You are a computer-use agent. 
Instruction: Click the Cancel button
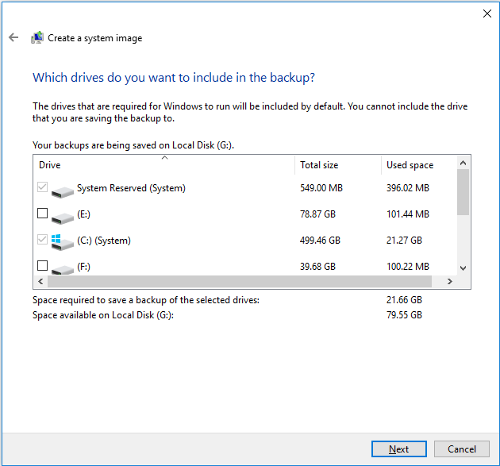[461, 449]
